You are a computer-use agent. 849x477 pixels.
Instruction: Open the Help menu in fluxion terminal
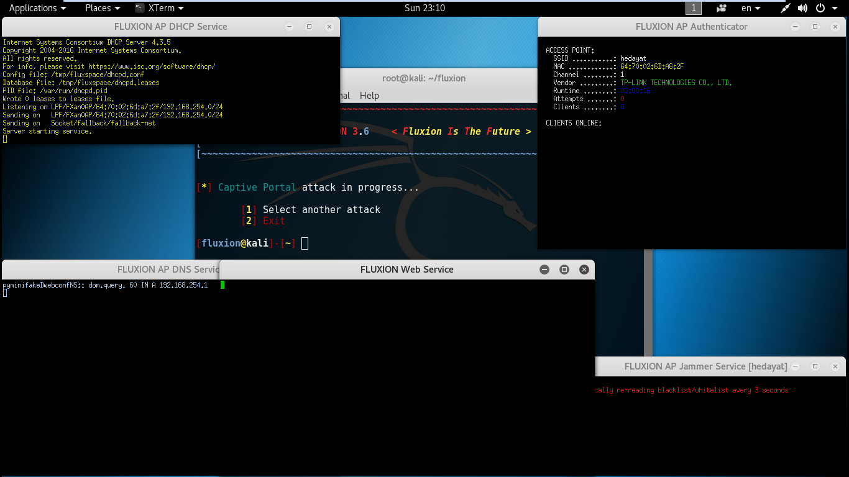369,96
